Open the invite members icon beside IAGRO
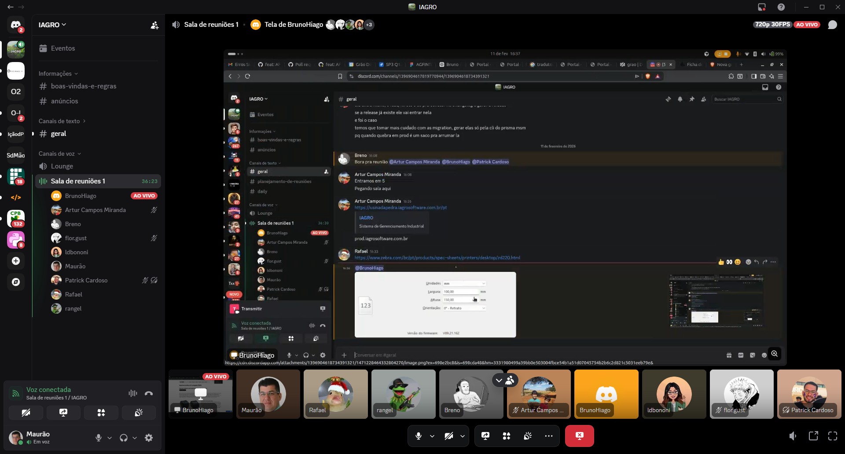Screen dimensions: 845x454 tap(154, 25)
